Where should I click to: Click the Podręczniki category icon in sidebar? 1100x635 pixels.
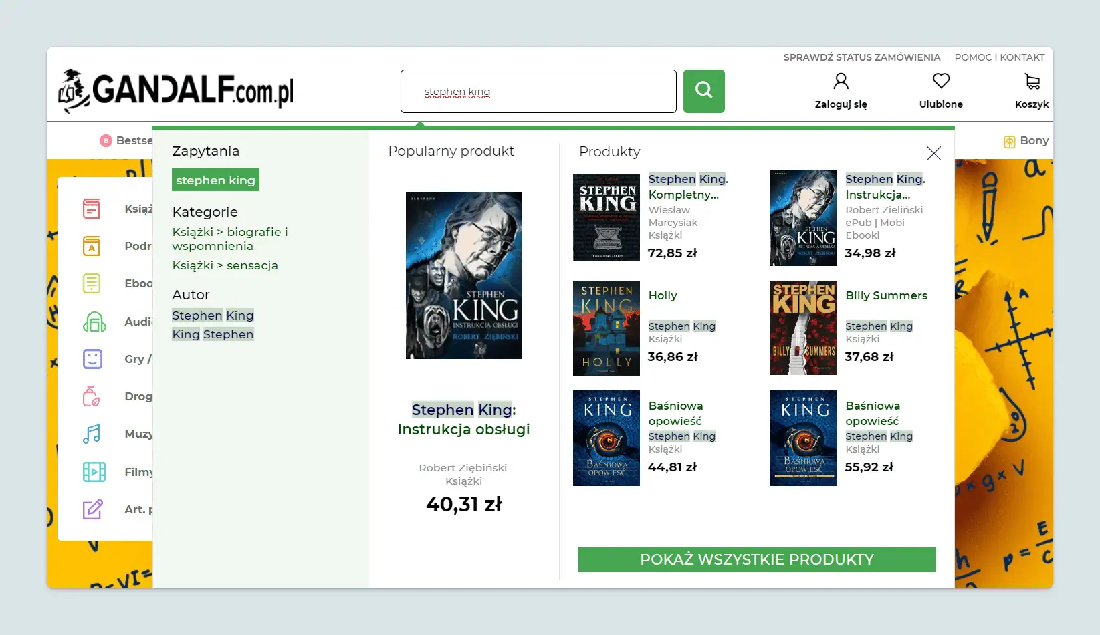point(92,246)
